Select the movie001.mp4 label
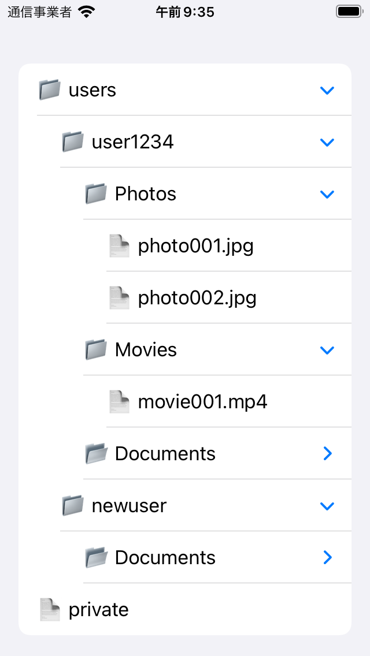This screenshot has width=370, height=656. pos(202,402)
